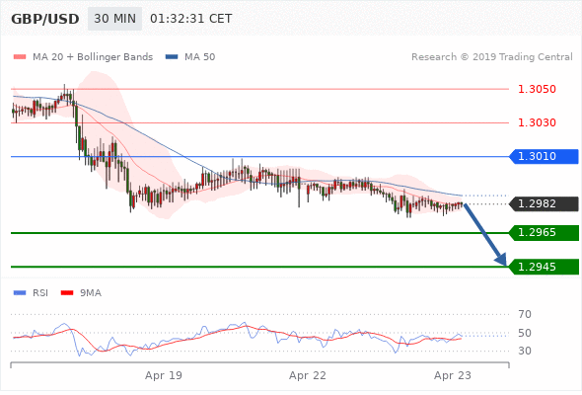Click the Apr 23 date marker

(453, 375)
